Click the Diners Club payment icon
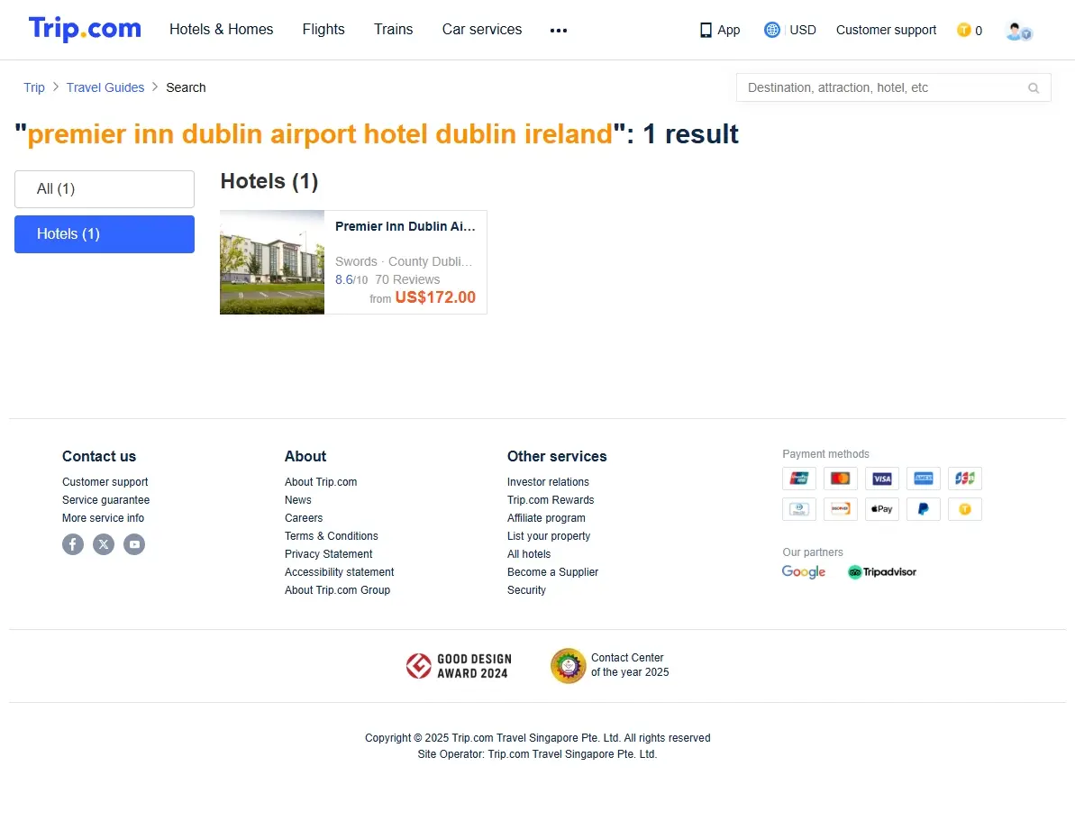The image size is (1075, 830). pos(799,509)
